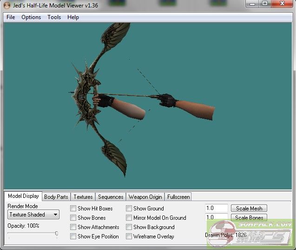Close the Half-Life Model Viewer window

282,4
